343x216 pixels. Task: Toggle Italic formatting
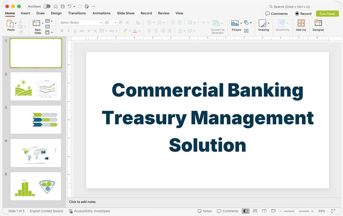(68, 31)
